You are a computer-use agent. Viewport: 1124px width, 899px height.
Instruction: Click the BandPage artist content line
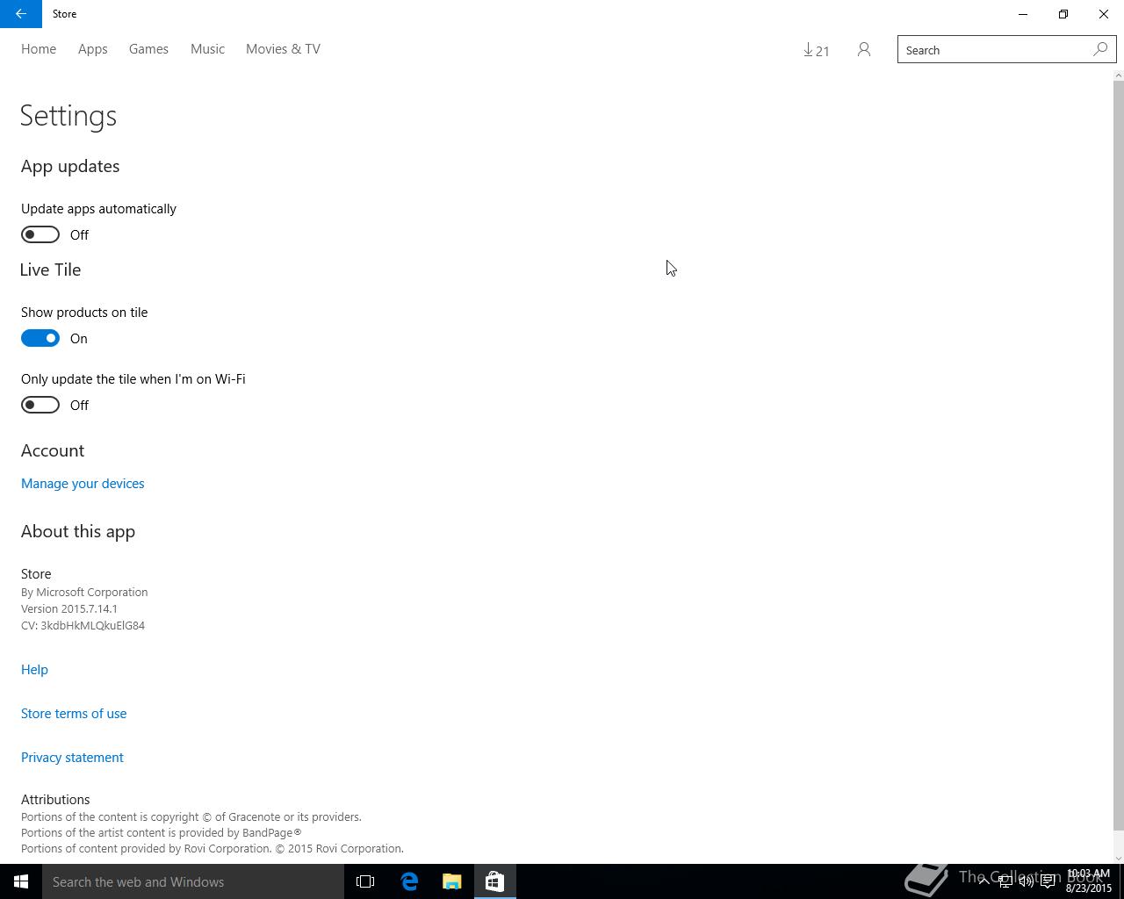[x=162, y=832]
